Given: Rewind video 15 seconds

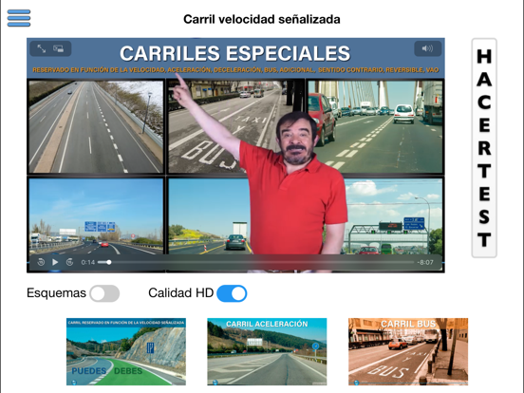Looking at the screenshot, I should pos(41,262).
